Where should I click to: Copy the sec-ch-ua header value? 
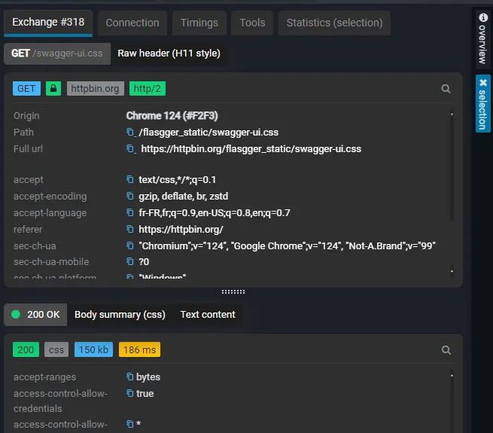click(130, 245)
